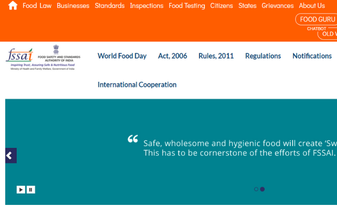Visit the International Cooperation page
337x207 pixels.
[x=137, y=84]
